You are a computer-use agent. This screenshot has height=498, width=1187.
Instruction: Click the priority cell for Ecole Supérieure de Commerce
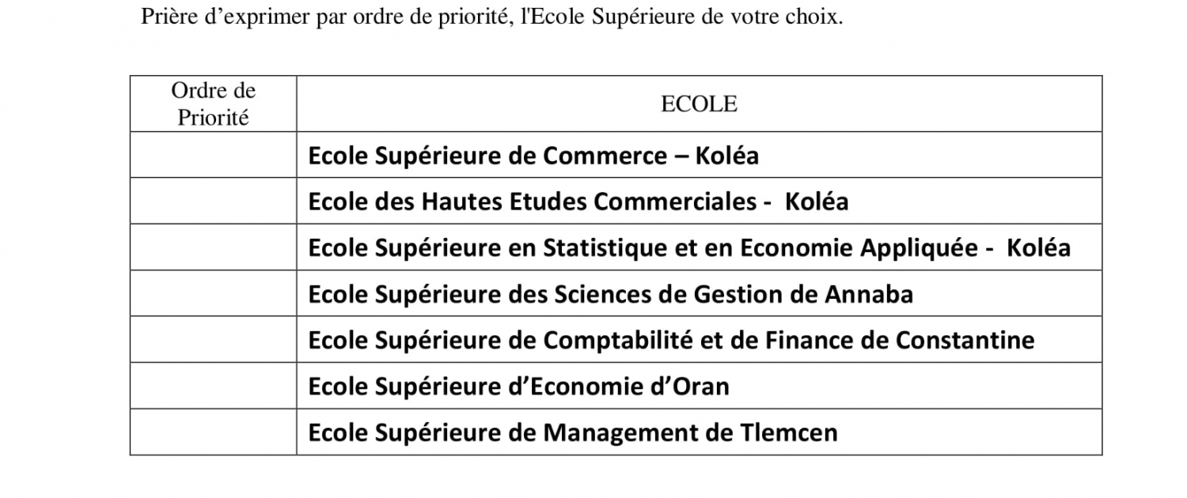(x=213, y=155)
